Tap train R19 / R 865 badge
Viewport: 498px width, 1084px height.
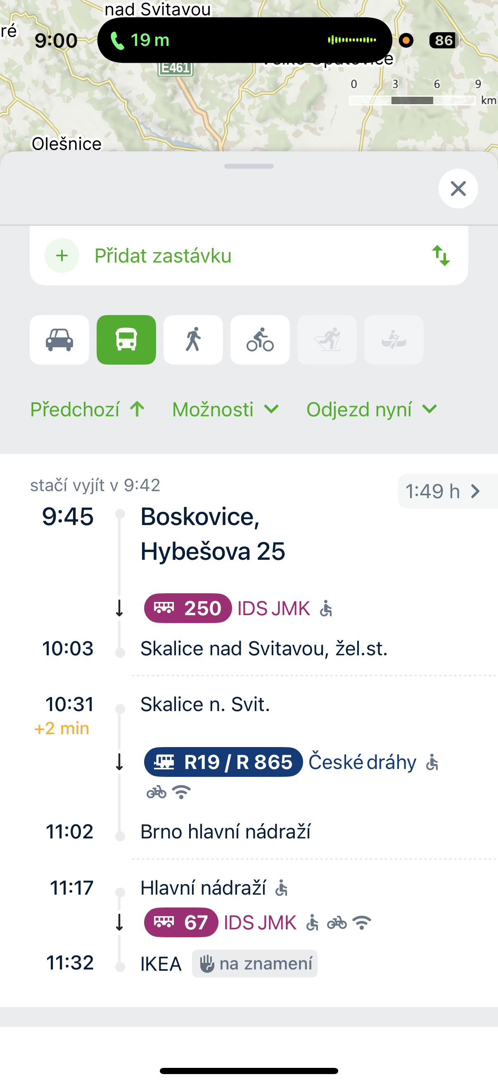223,762
